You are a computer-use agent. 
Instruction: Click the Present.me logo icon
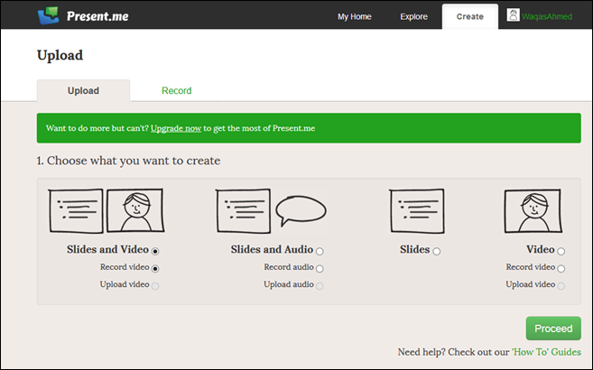pyautogui.click(x=49, y=15)
